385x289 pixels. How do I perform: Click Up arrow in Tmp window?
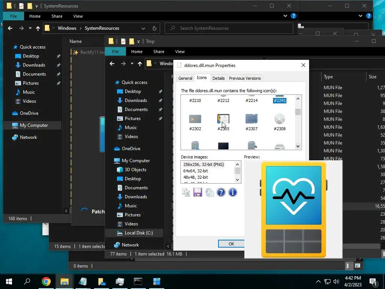coord(140,64)
